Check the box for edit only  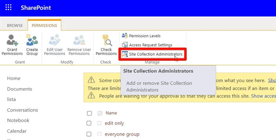[89, 123]
